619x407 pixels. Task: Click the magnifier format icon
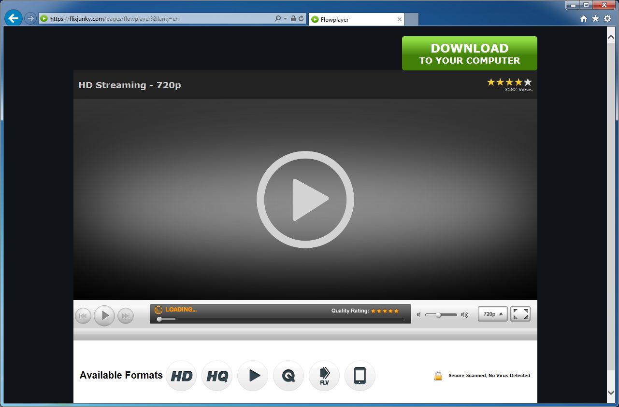[x=288, y=376]
